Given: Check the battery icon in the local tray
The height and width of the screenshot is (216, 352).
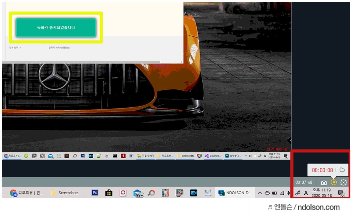Looking at the screenshot, I should 274,193.
